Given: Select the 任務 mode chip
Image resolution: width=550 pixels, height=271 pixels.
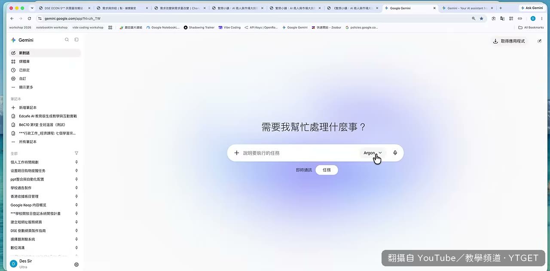Looking at the screenshot, I should click(x=327, y=170).
